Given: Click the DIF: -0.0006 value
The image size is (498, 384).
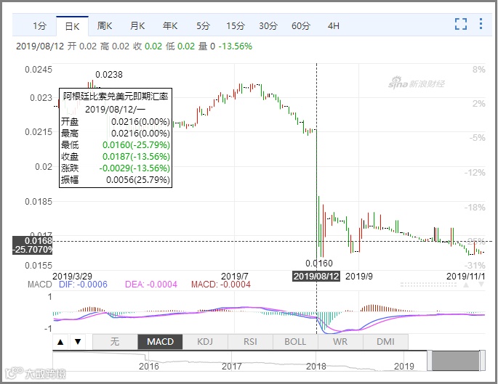Looking at the screenshot, I should tap(83, 284).
